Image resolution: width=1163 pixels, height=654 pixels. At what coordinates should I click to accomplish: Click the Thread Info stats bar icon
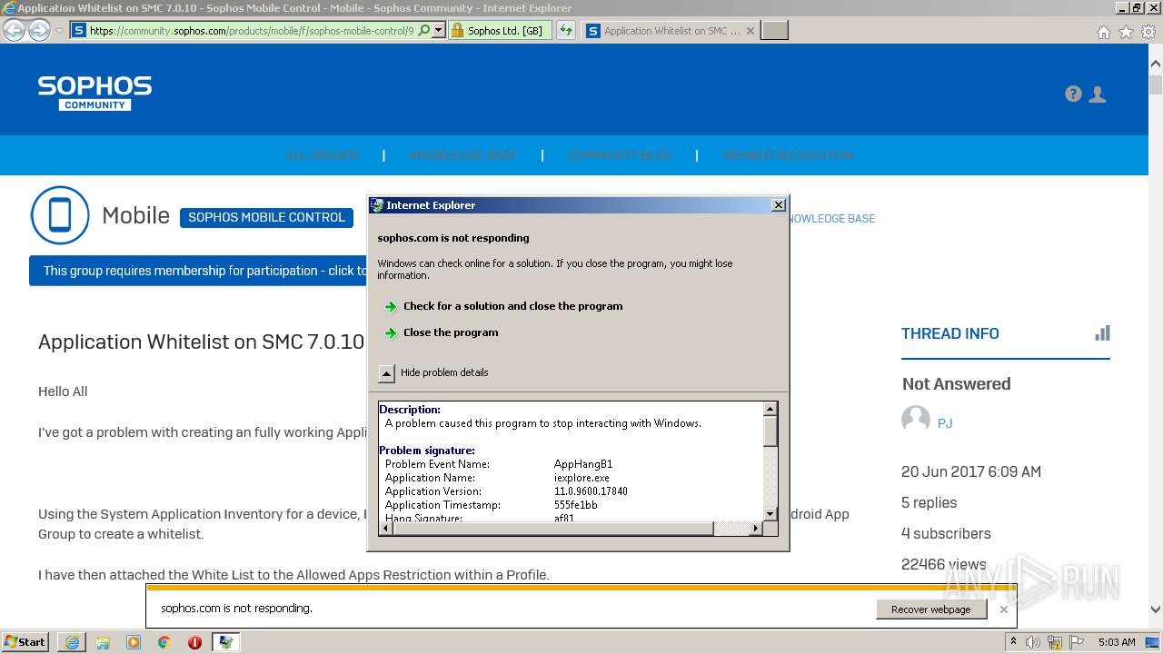click(1102, 333)
